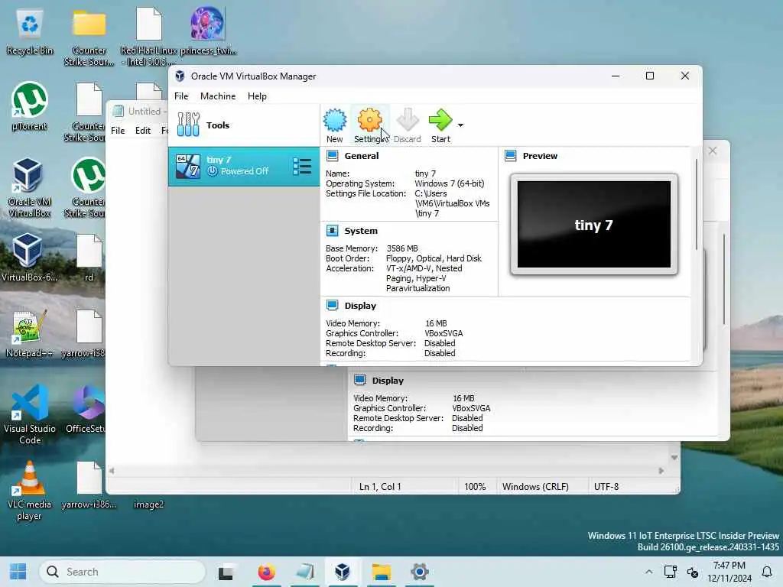Screen dimensions: 783x587
Task: Select the Red Hat Linux file icon
Action: coord(149,37)
